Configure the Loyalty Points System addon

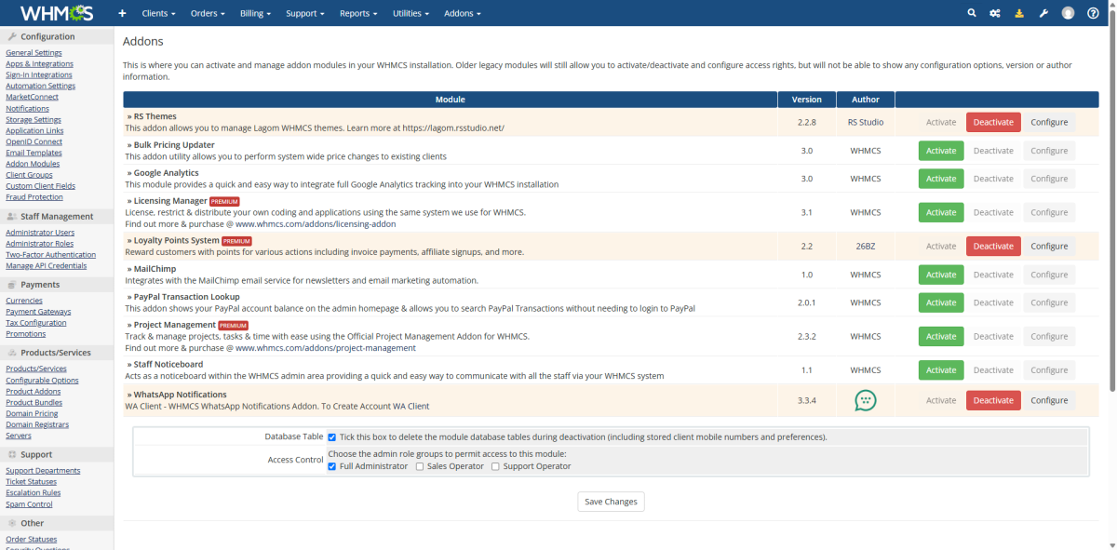pyautogui.click(x=1049, y=247)
